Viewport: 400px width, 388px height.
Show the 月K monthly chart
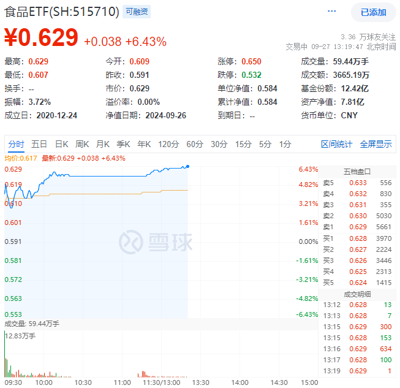pyautogui.click(x=103, y=144)
